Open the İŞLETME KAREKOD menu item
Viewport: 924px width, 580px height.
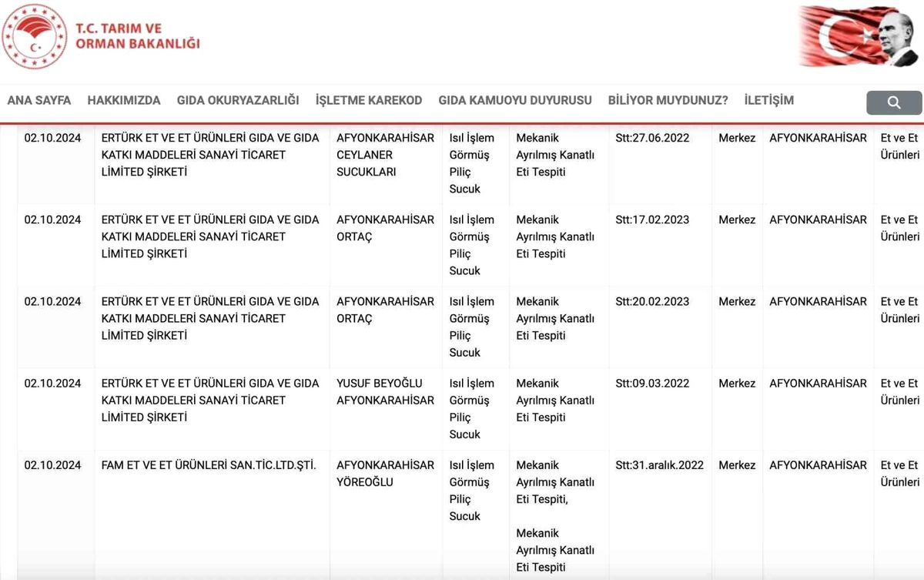point(369,100)
